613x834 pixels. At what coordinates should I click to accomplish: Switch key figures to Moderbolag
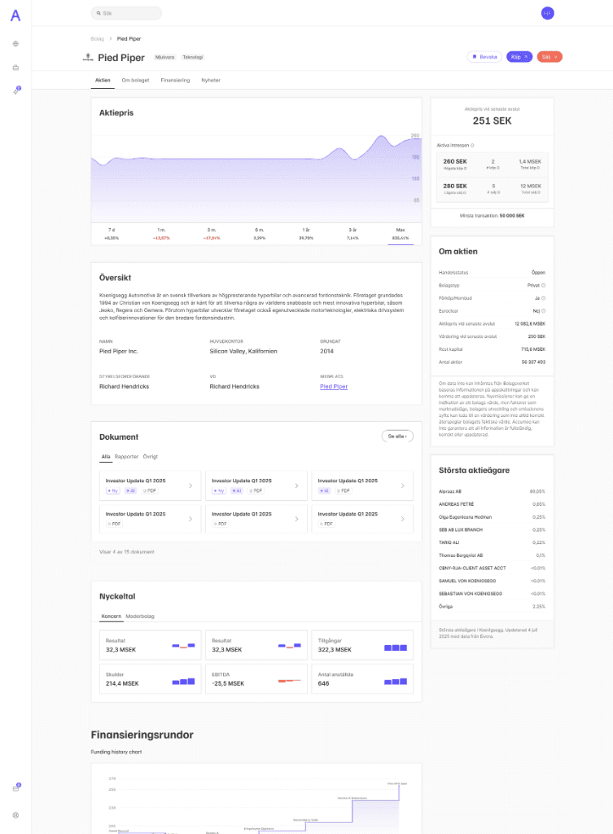point(140,616)
